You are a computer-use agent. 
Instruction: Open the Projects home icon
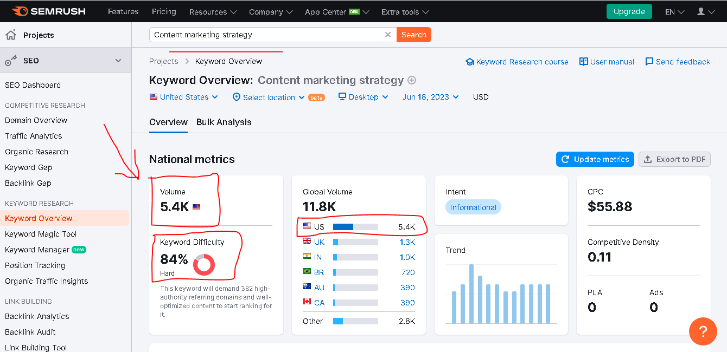(x=10, y=35)
